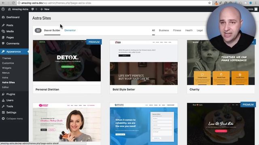Screen dimensions: 259x145
Task: Switch to the Elementor tab
Action: coord(70,30)
